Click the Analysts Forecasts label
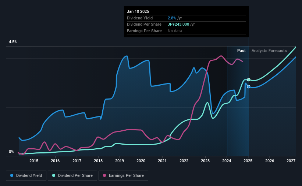This screenshot has width=302, height=186. [x=269, y=51]
